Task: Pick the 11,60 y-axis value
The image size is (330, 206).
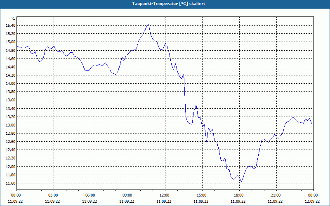Action: tap(11, 183)
